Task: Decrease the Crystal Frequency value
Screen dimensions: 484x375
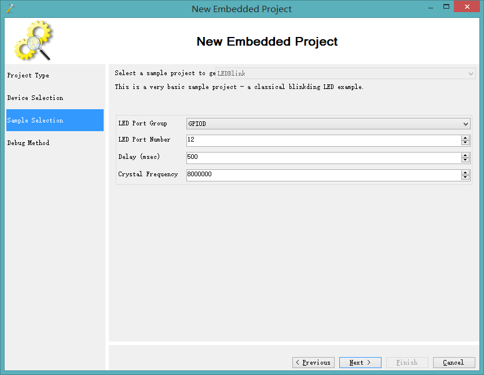Action: (x=465, y=178)
